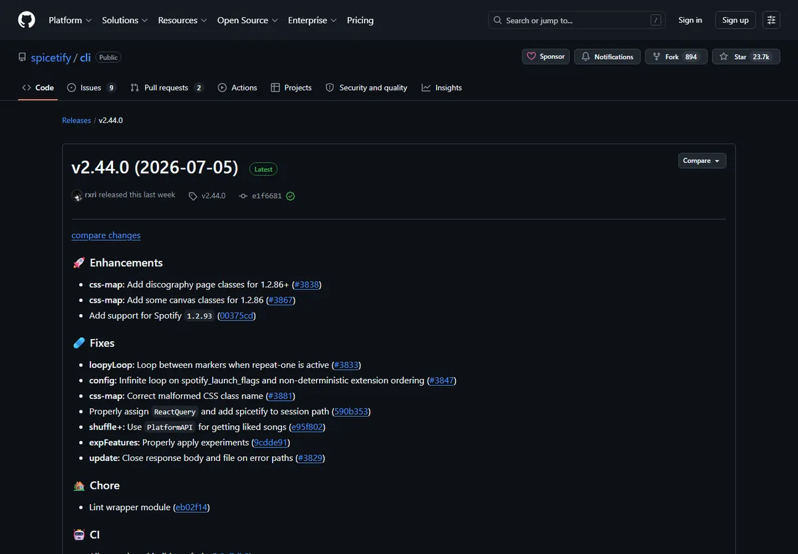Open pull request #3833

coord(346,364)
